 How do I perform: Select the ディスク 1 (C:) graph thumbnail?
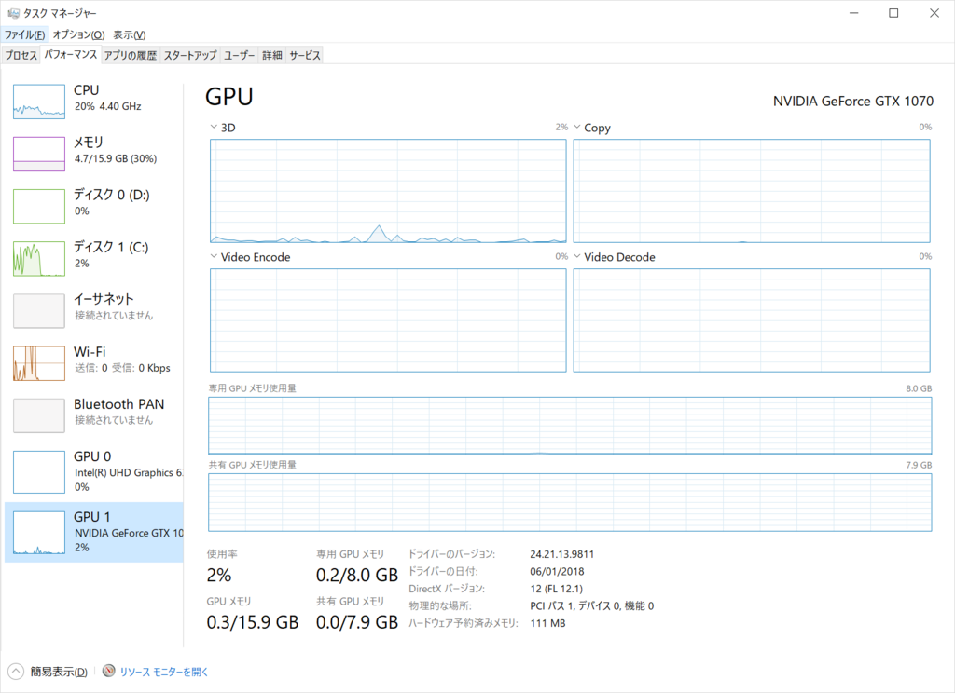(x=39, y=259)
